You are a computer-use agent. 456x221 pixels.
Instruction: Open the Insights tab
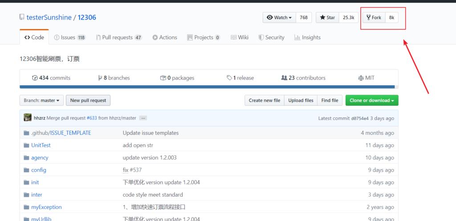tap(307, 37)
